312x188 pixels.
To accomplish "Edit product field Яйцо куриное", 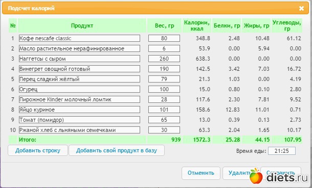I will (79, 110).
